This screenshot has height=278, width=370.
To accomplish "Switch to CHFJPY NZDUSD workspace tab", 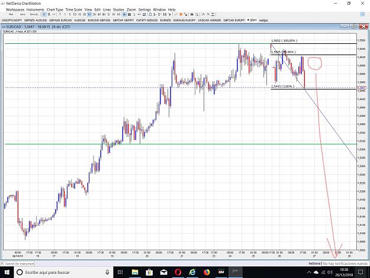I will (x=147, y=20).
